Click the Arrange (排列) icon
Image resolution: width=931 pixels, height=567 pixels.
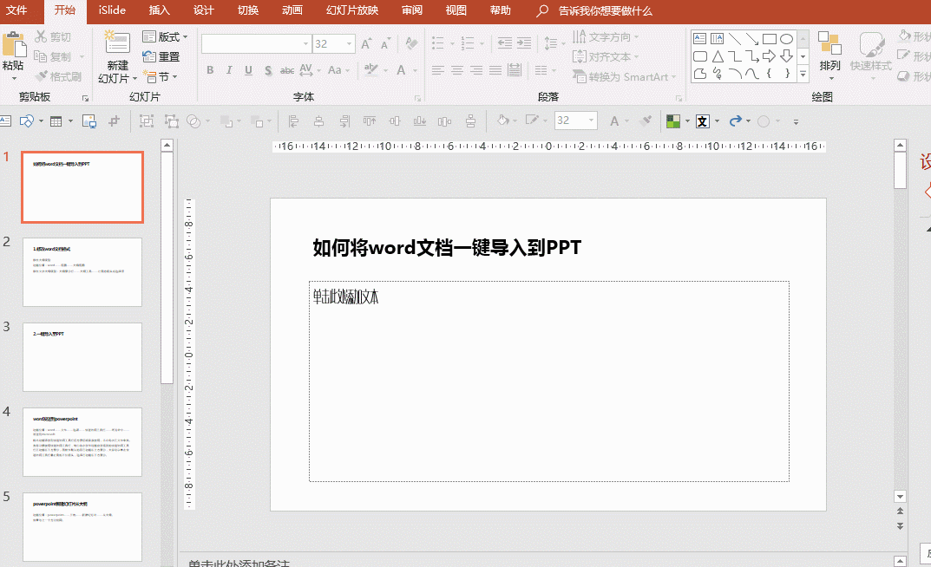pyautogui.click(x=829, y=45)
